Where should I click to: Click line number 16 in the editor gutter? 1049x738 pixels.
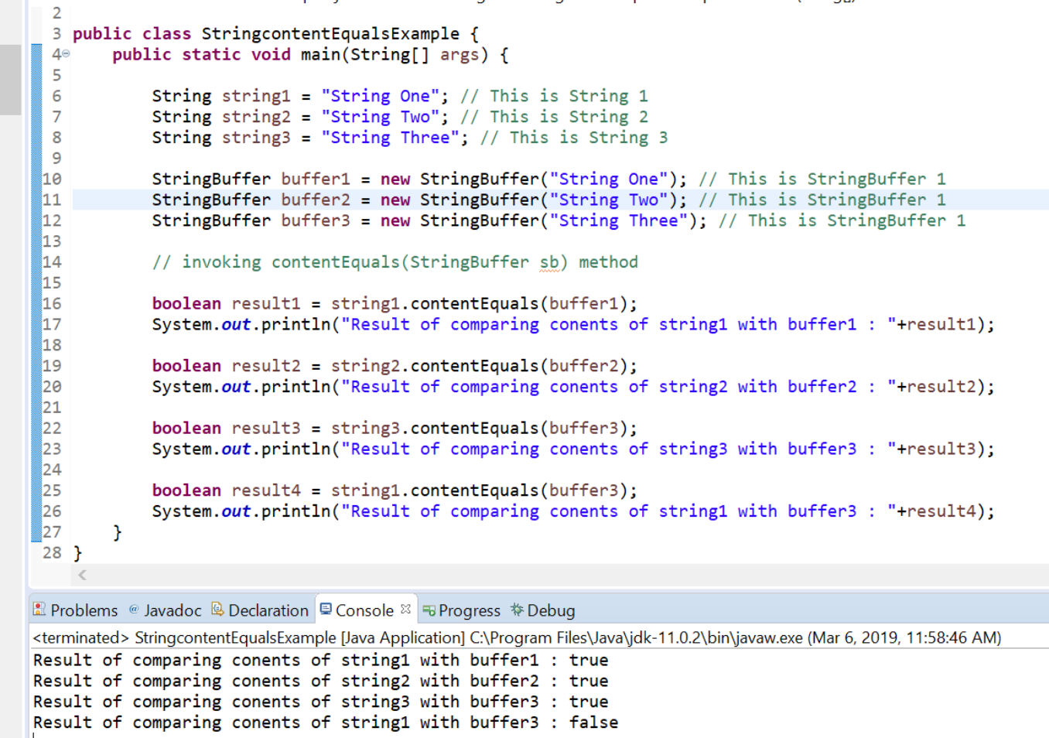click(52, 304)
